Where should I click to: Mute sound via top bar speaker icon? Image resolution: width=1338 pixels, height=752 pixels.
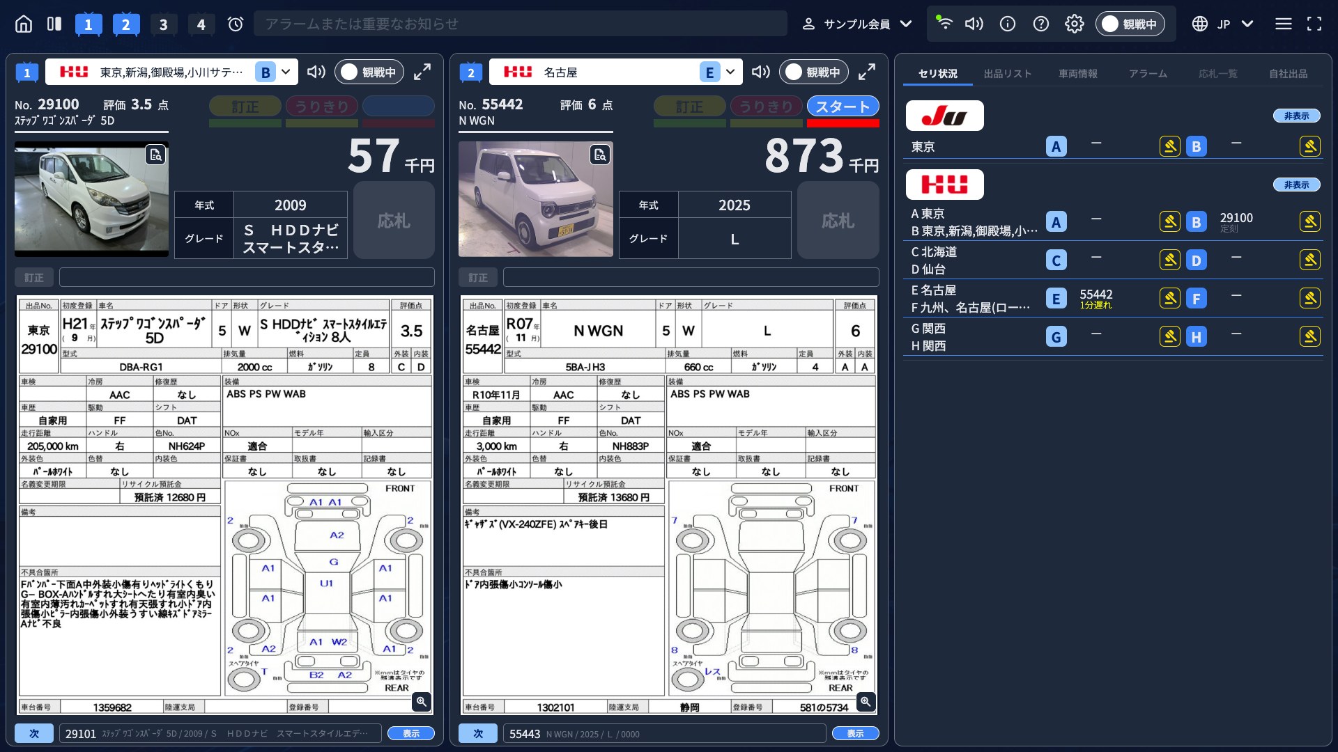974,24
